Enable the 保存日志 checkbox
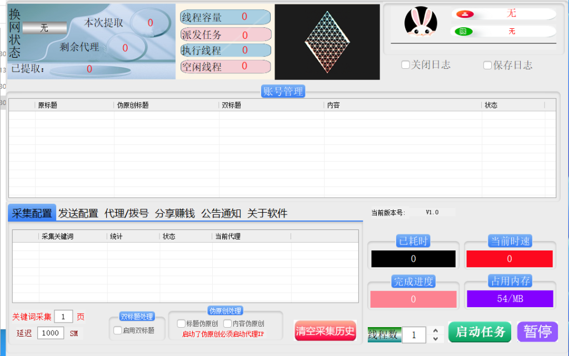Screen dimensions: 569x356 click(x=487, y=66)
